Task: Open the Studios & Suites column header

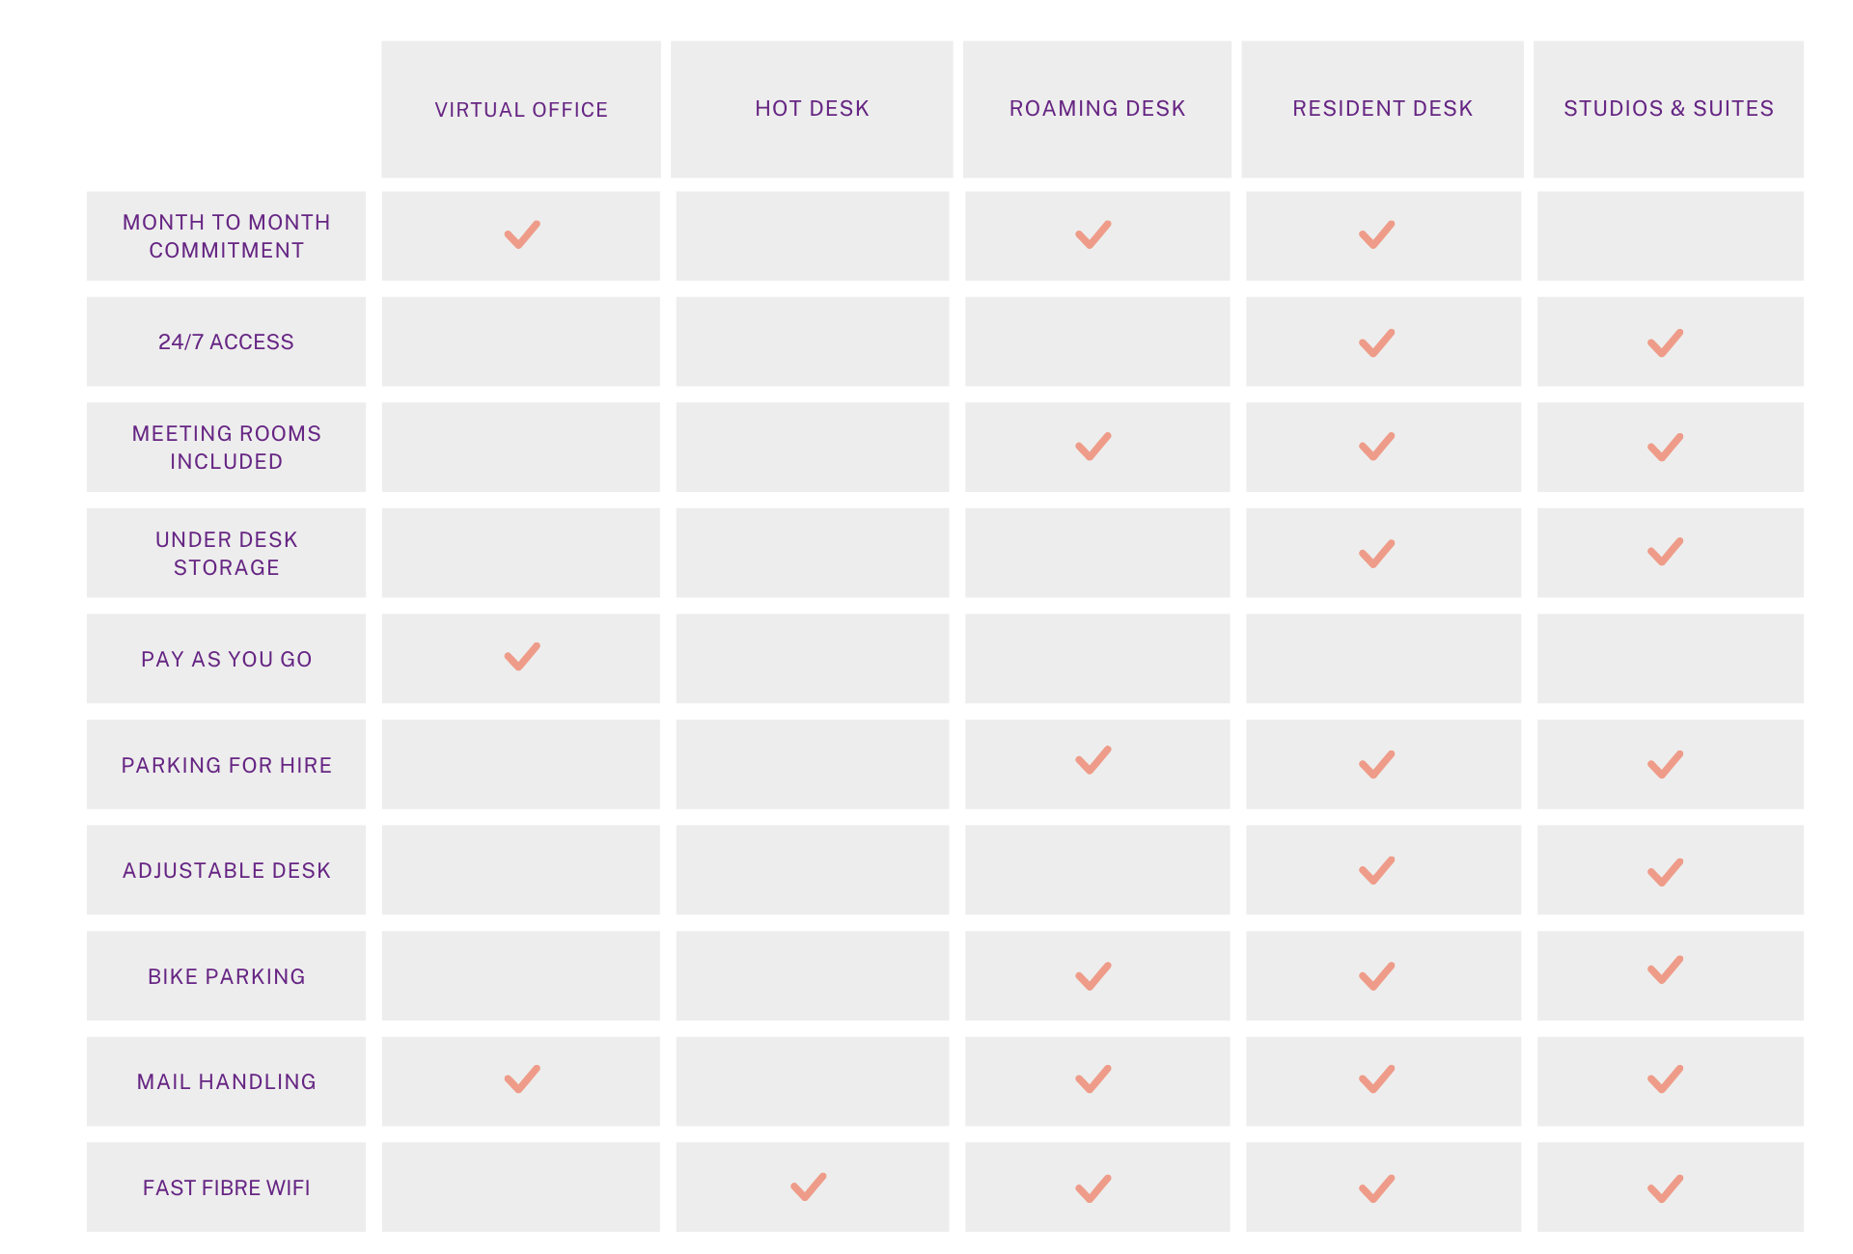Action: point(1669,109)
